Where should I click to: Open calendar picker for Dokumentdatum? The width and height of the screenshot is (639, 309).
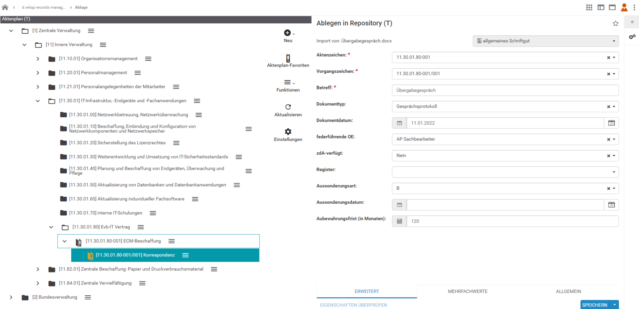(611, 123)
